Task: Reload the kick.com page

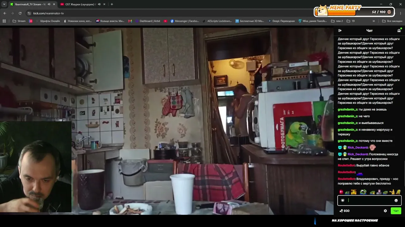Action: pyautogui.click(x=20, y=13)
